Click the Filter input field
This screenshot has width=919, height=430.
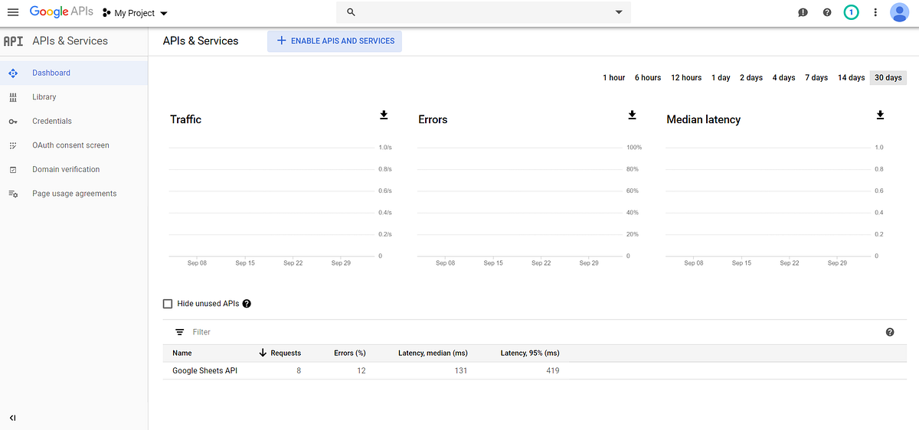tap(528, 332)
